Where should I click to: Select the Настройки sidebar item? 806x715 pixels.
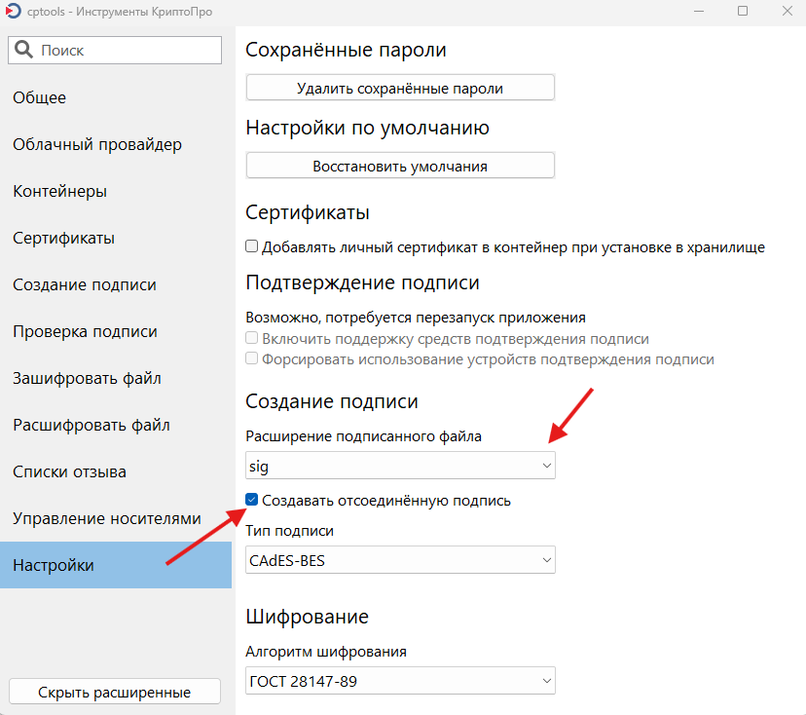[x=116, y=565]
